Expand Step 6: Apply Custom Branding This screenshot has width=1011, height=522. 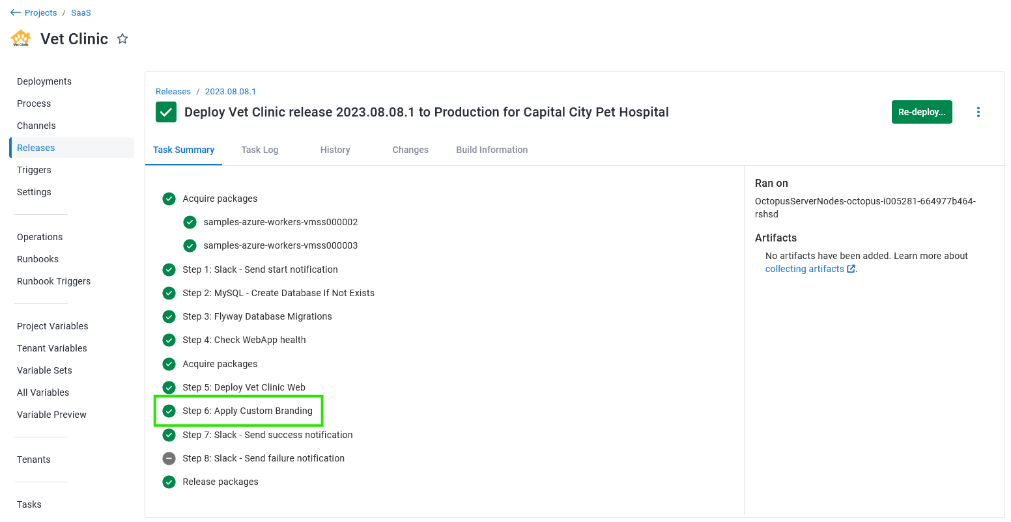click(x=248, y=411)
